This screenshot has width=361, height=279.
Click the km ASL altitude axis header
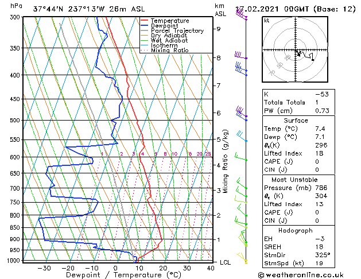(220, 10)
